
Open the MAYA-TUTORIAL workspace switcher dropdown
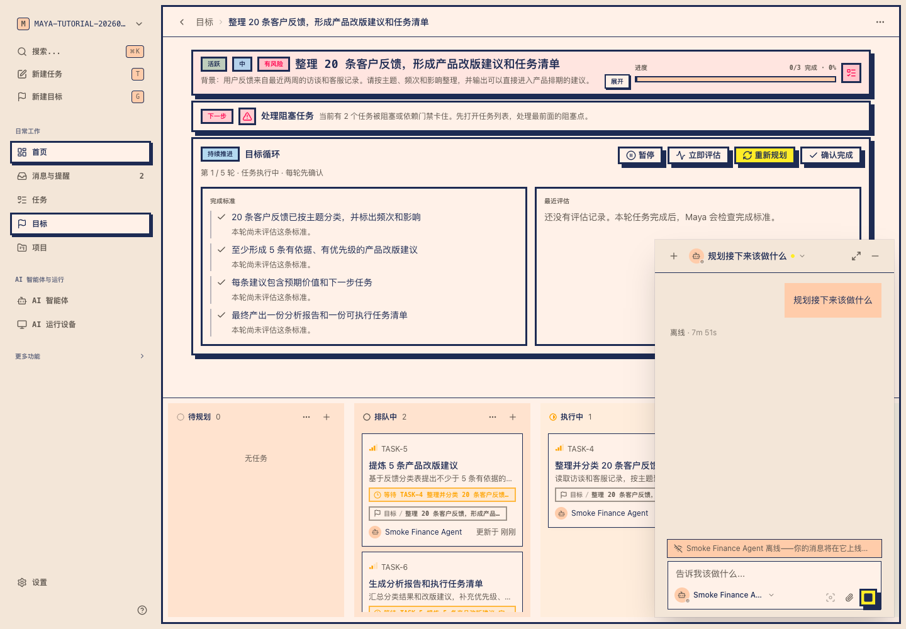(80, 24)
